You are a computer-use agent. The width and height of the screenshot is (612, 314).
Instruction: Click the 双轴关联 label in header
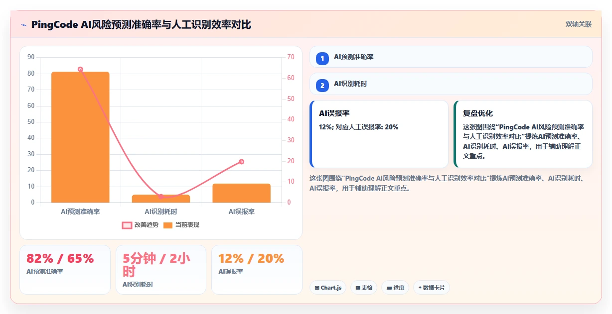[578, 24]
